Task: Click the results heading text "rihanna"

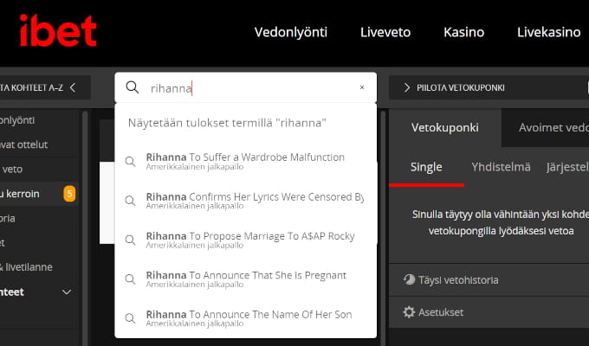Action: point(302,123)
